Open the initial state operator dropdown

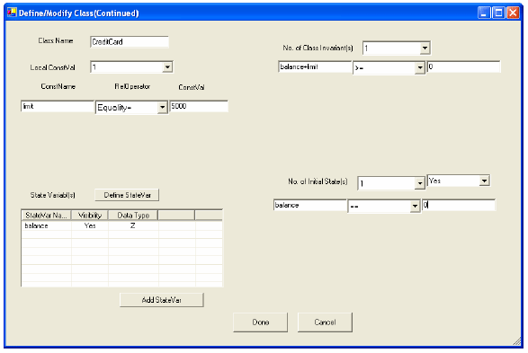pyautogui.click(x=415, y=207)
